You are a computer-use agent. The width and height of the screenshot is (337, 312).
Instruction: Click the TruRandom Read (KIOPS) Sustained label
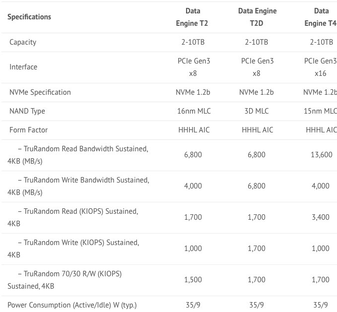click(73, 217)
